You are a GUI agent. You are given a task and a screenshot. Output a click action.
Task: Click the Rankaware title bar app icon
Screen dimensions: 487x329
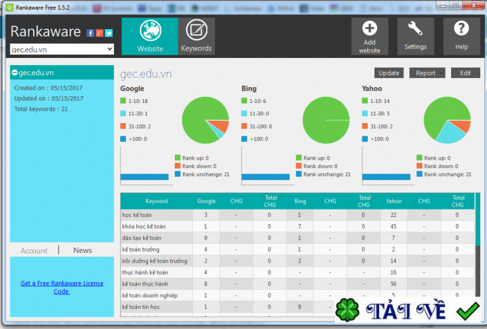10,7
